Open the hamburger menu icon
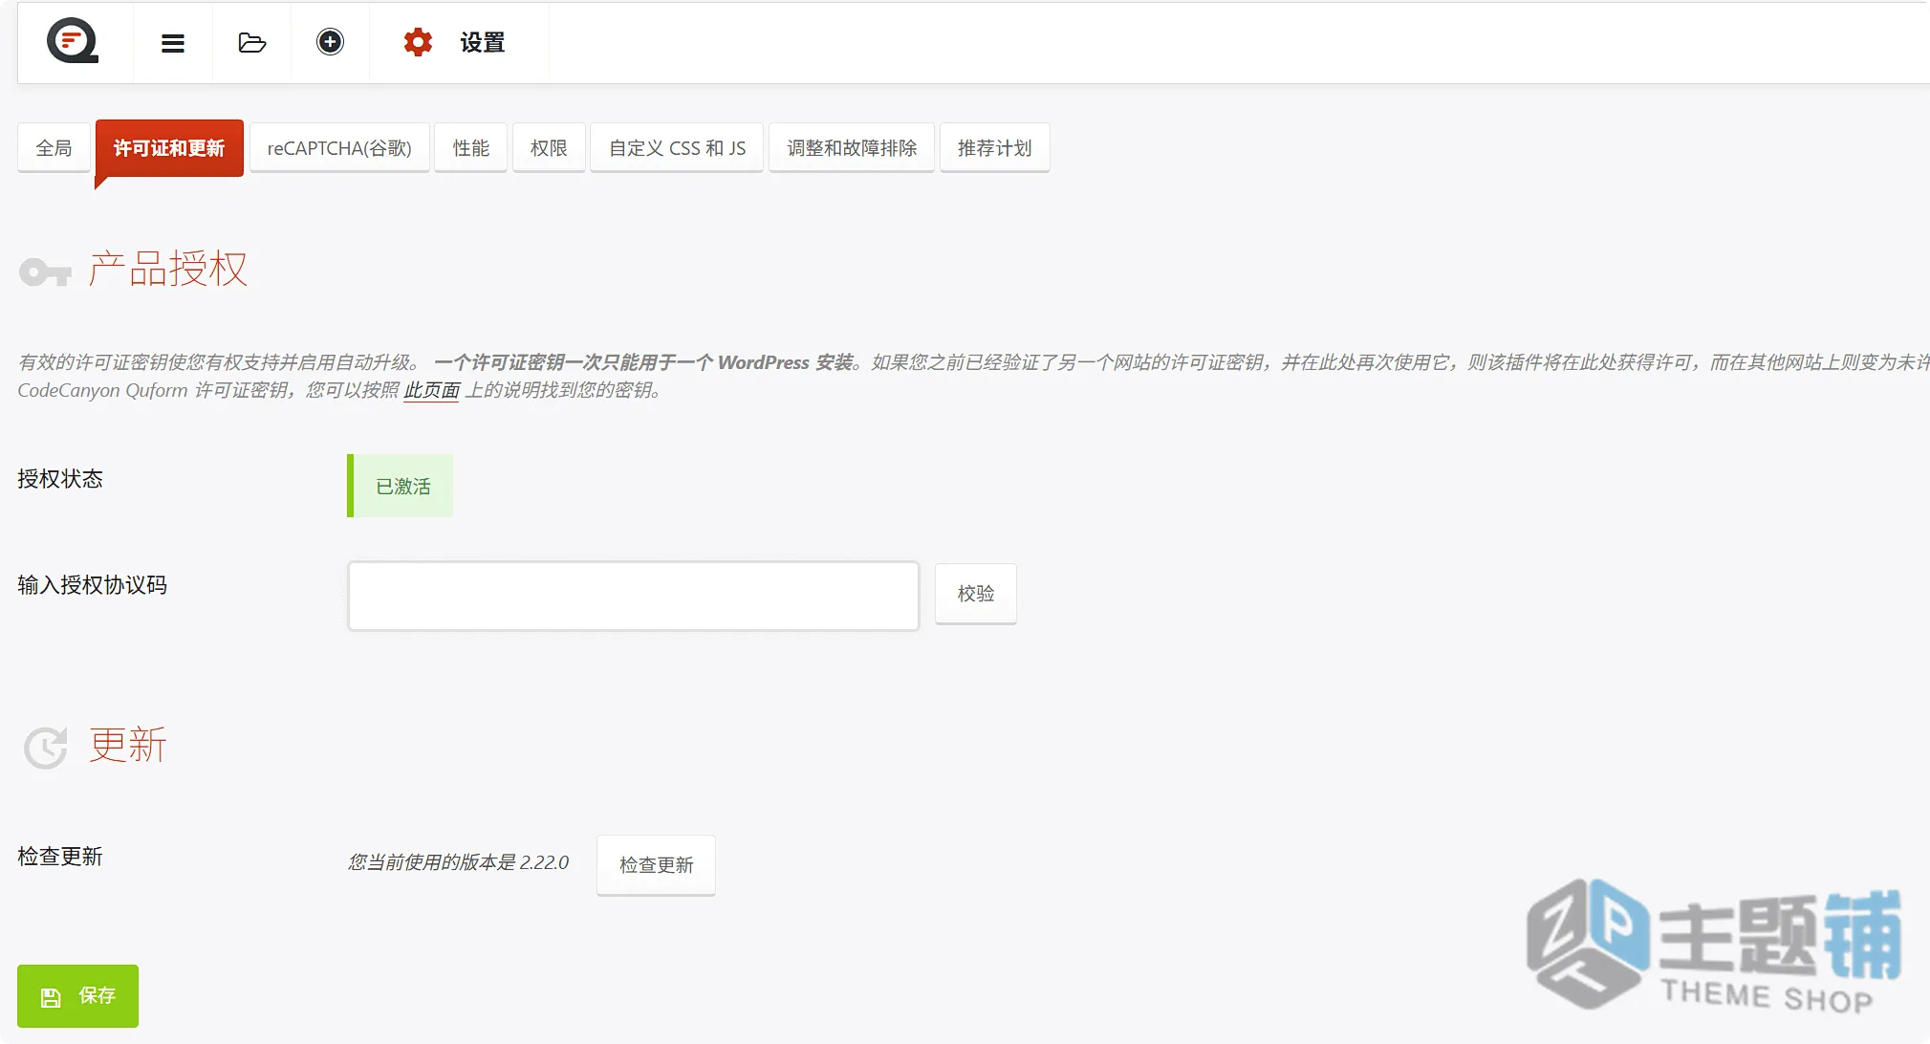Image resolution: width=1930 pixels, height=1044 pixels. pos(173,43)
